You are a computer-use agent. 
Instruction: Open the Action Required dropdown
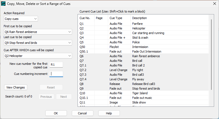click(x=21, y=19)
